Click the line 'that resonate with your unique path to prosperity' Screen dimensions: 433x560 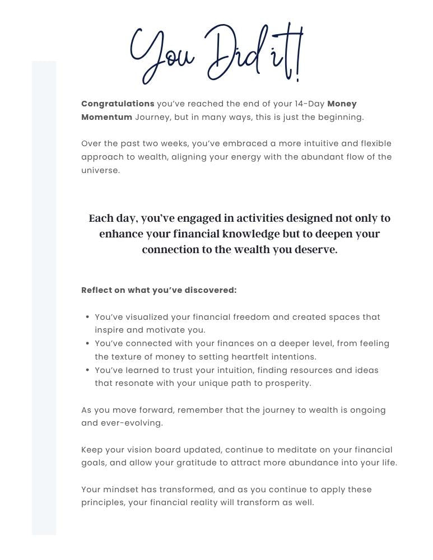[203, 383]
